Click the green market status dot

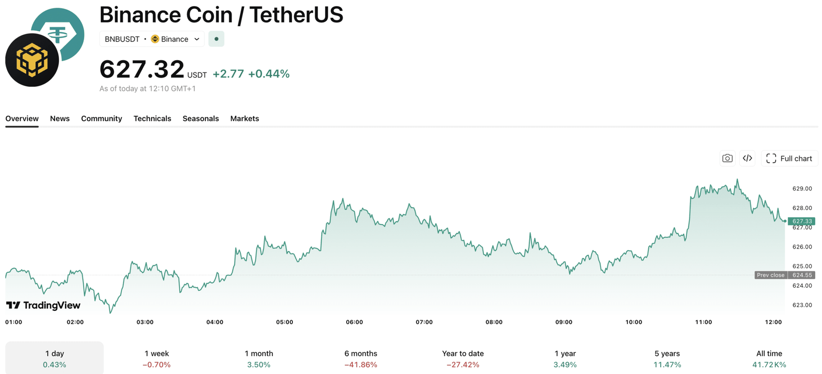point(216,39)
